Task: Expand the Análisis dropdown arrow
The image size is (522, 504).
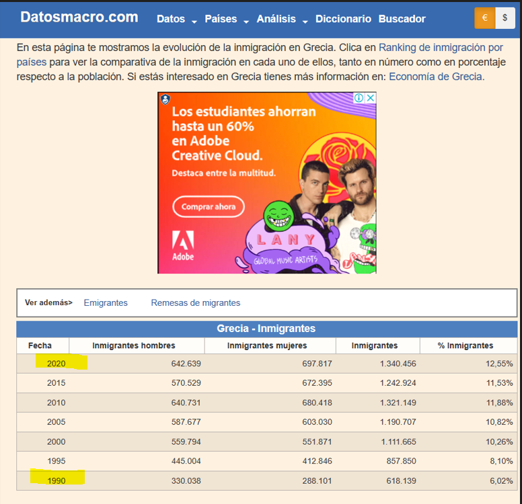Action: [305, 22]
